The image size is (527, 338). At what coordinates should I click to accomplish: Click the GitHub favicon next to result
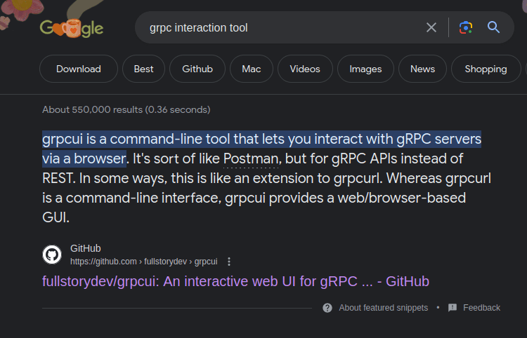click(x=52, y=255)
